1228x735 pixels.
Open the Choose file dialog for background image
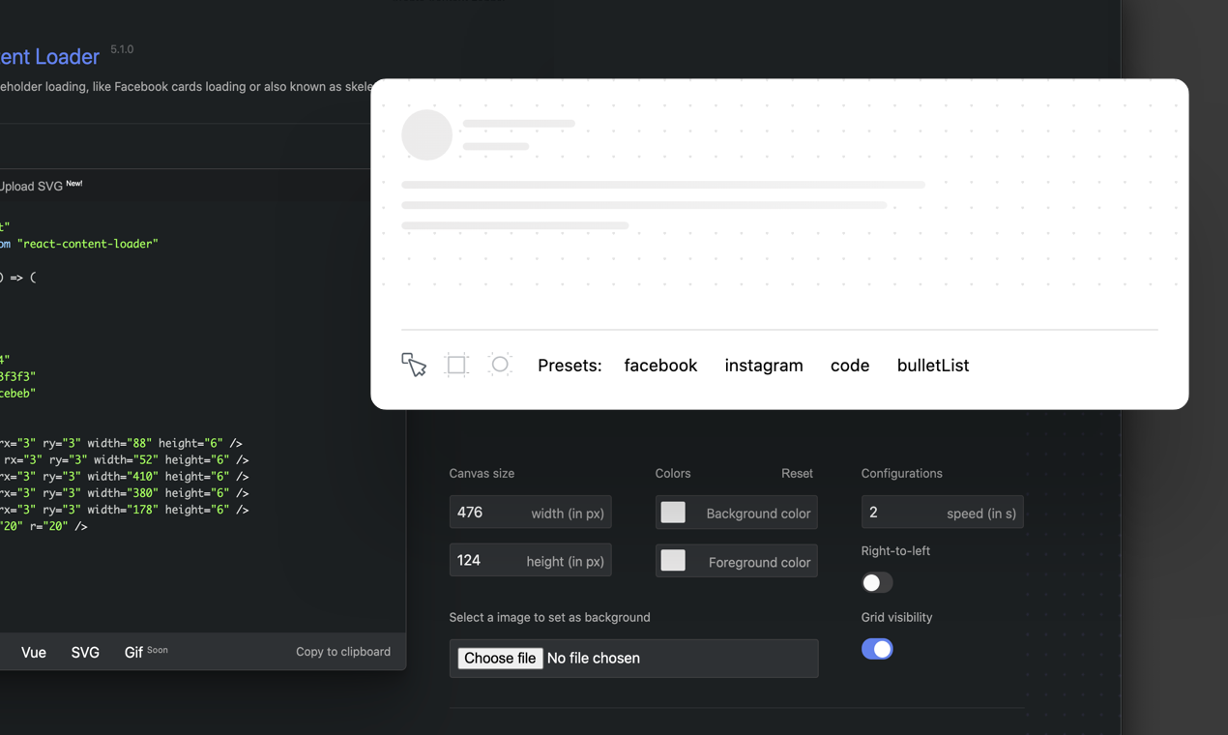499,658
